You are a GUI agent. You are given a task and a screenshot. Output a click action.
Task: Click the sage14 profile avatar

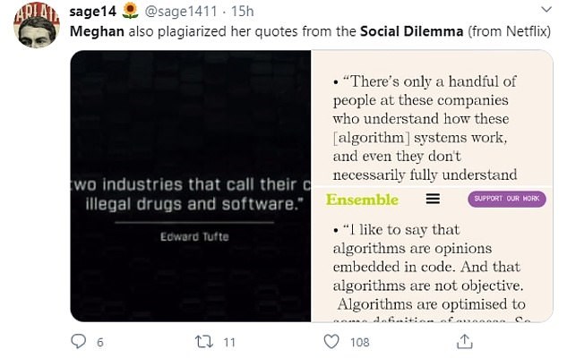[37, 25]
